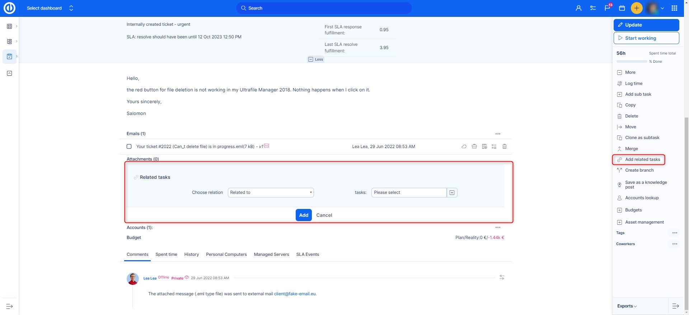
Task: Switch to the SLA Events tab
Action: tap(308, 254)
